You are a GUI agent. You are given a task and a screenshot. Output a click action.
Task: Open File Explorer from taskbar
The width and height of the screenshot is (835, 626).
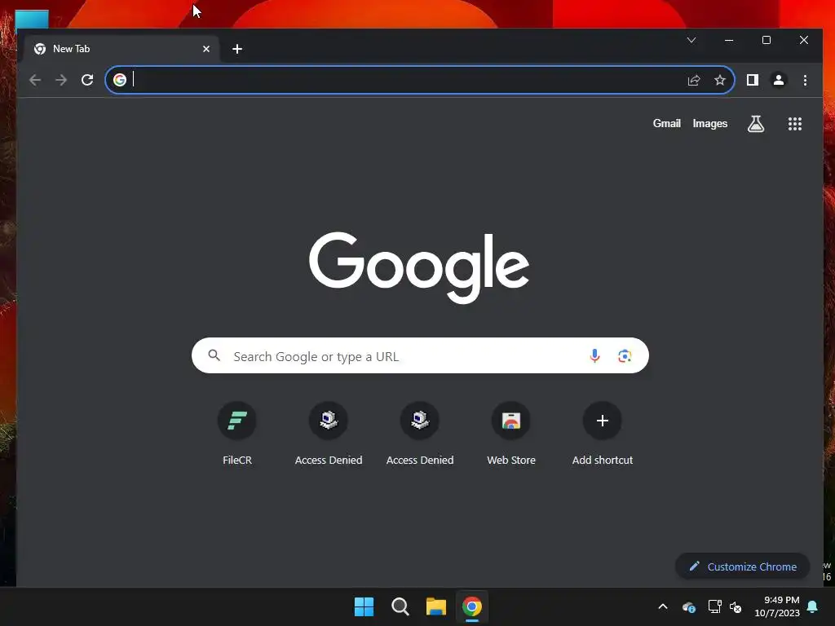coord(436,606)
